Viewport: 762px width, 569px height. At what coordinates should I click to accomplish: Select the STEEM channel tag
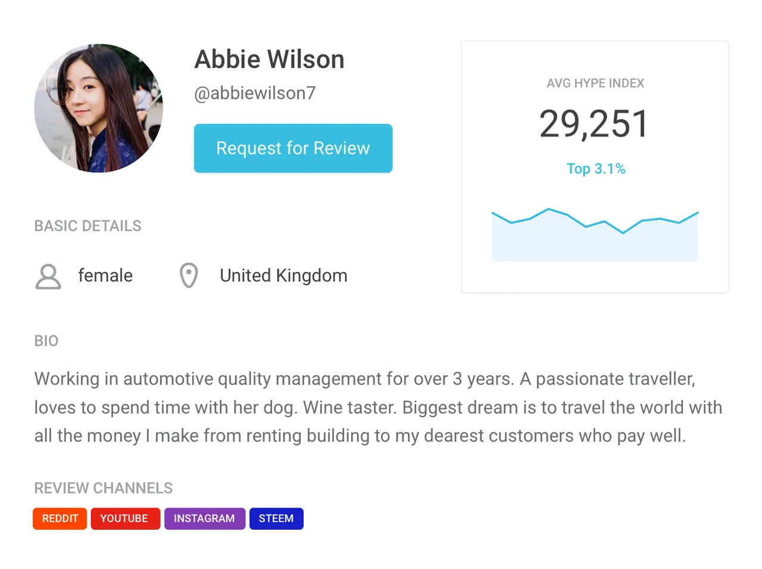tap(276, 518)
